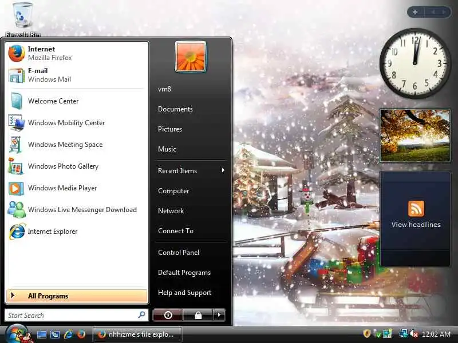Viewport: 458px width, 343px height.
Task: Open Default Programs
Action: pyautogui.click(x=191, y=273)
